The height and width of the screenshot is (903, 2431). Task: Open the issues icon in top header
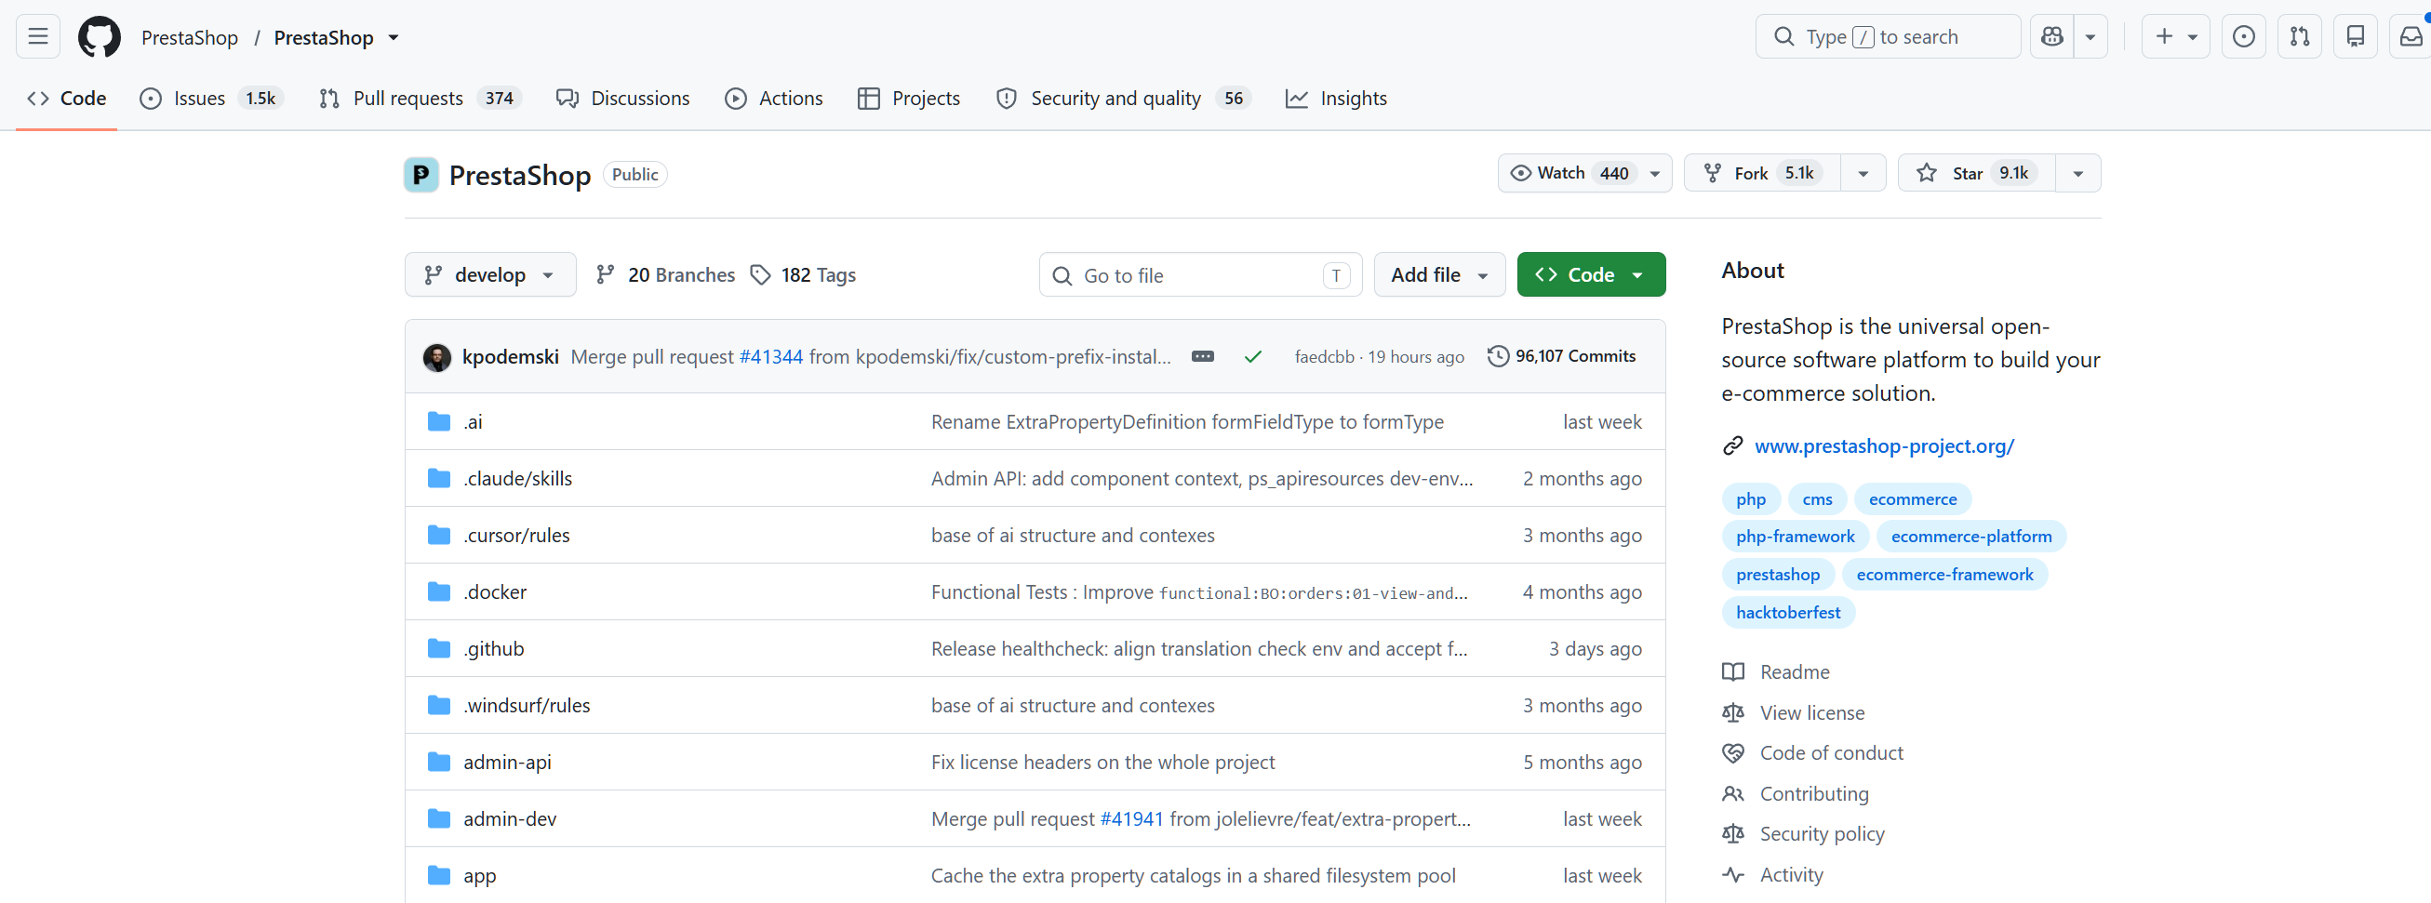pyautogui.click(x=2243, y=37)
